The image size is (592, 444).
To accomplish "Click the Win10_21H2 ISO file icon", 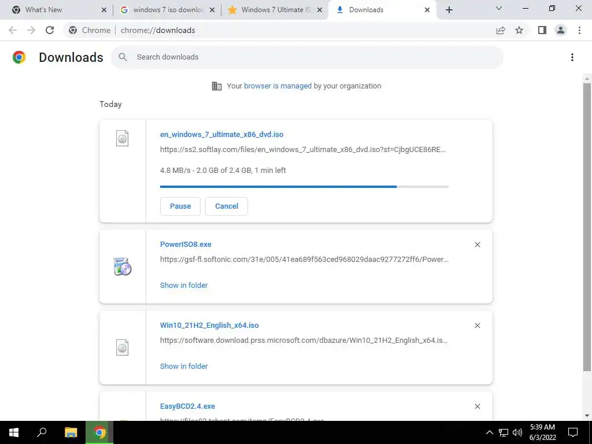I will (123, 347).
